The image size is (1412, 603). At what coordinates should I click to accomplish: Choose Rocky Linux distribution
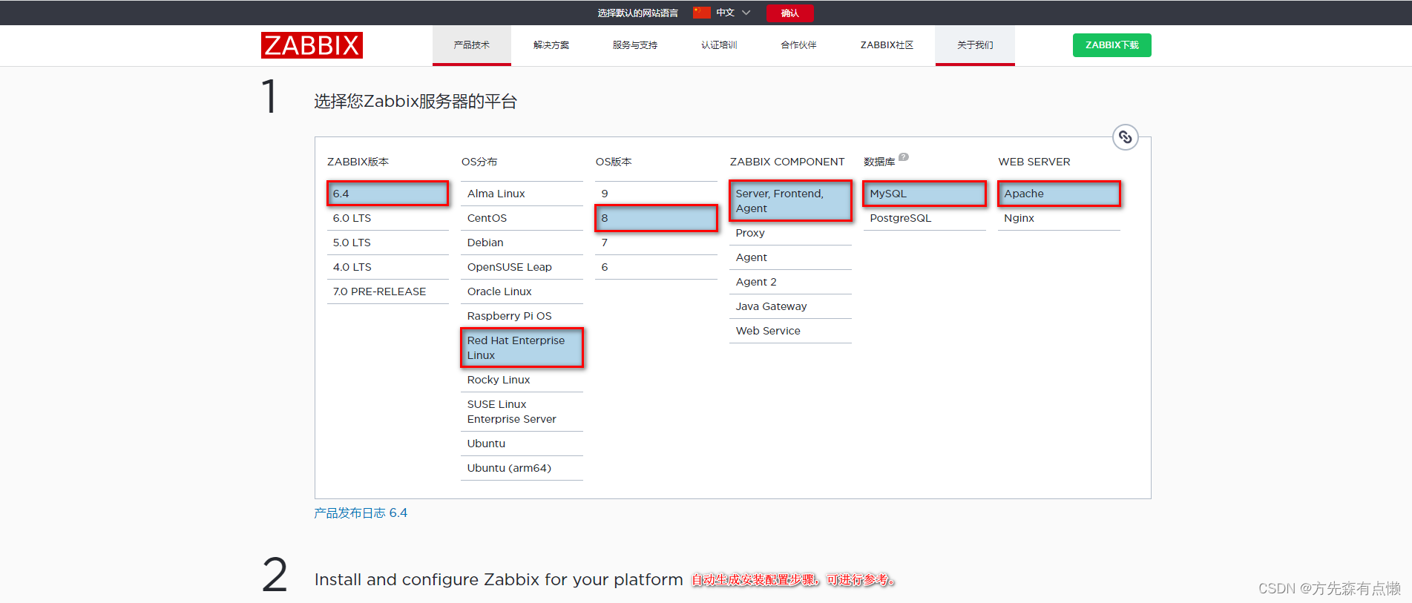pyautogui.click(x=522, y=380)
